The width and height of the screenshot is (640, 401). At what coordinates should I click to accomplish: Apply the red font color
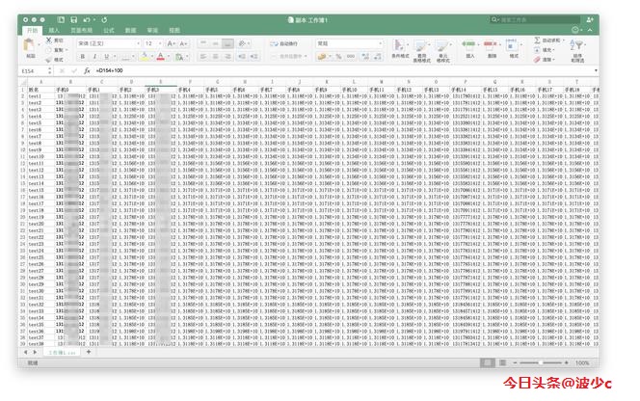pyautogui.click(x=160, y=57)
